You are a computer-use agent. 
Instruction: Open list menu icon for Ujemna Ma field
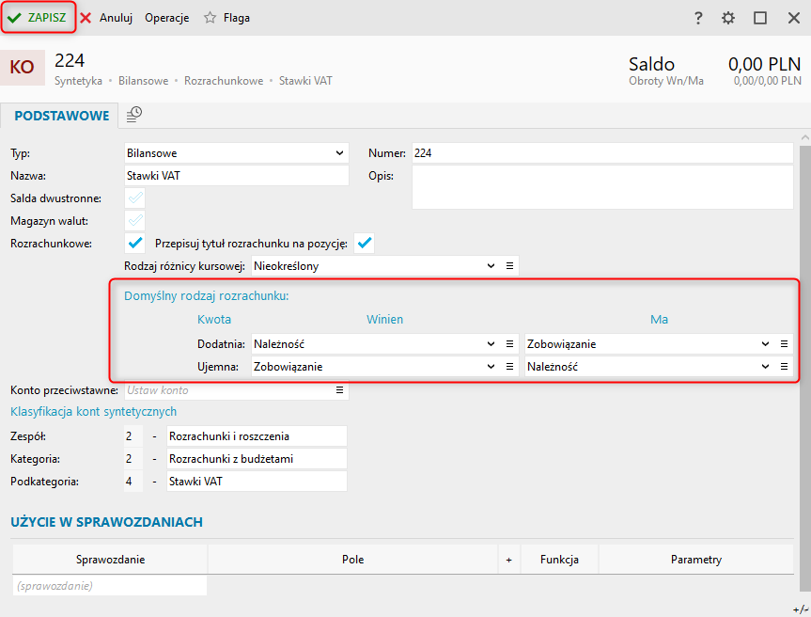coord(784,366)
